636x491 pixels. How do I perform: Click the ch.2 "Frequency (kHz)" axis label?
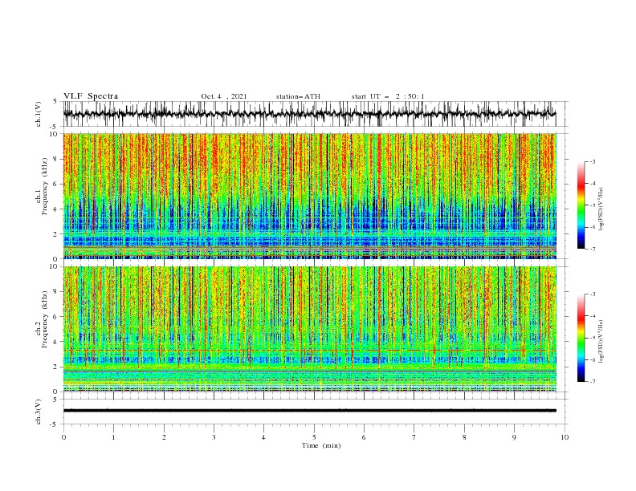pyautogui.click(x=45, y=319)
